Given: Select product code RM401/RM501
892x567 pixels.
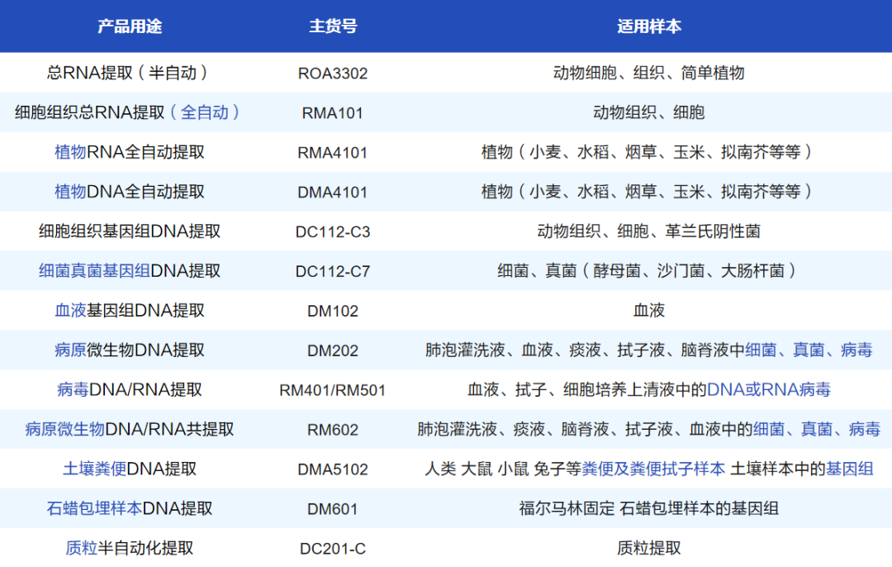Looking at the screenshot, I should pos(333,390).
